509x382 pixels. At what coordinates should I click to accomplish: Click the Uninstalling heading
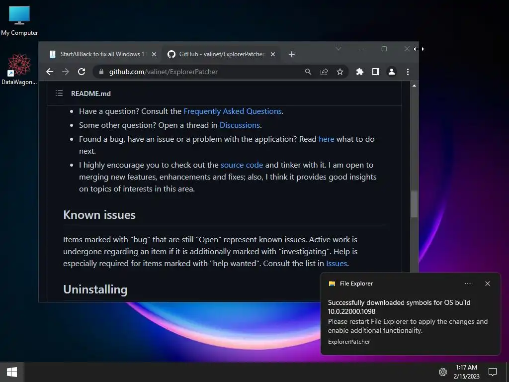[x=95, y=289]
